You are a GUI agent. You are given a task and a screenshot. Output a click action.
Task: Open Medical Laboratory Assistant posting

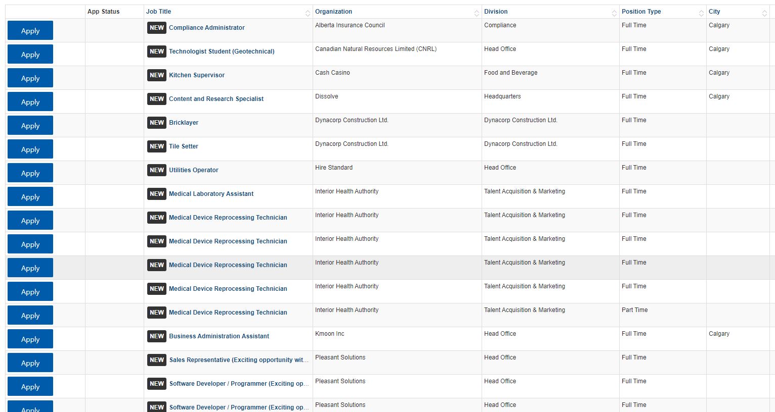[x=211, y=194]
